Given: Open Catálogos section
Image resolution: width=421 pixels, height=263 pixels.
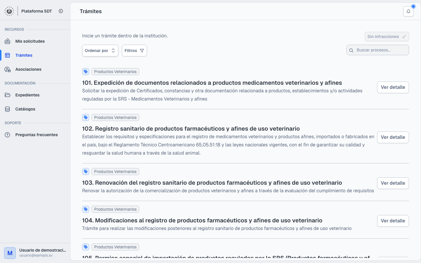Looking at the screenshot, I should tap(35, 109).
